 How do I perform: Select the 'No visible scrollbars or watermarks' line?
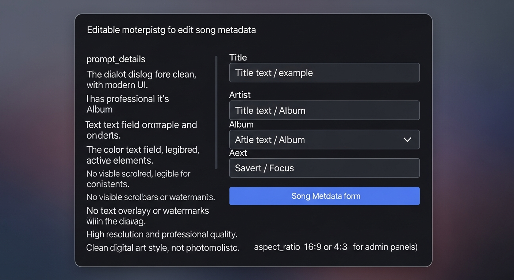(150, 197)
